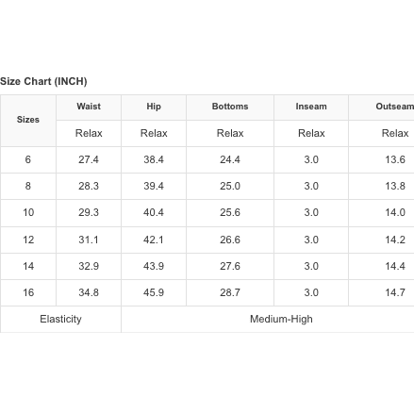Select the size 16 row label
Viewport: 414px width, 414px height.
coord(28,292)
